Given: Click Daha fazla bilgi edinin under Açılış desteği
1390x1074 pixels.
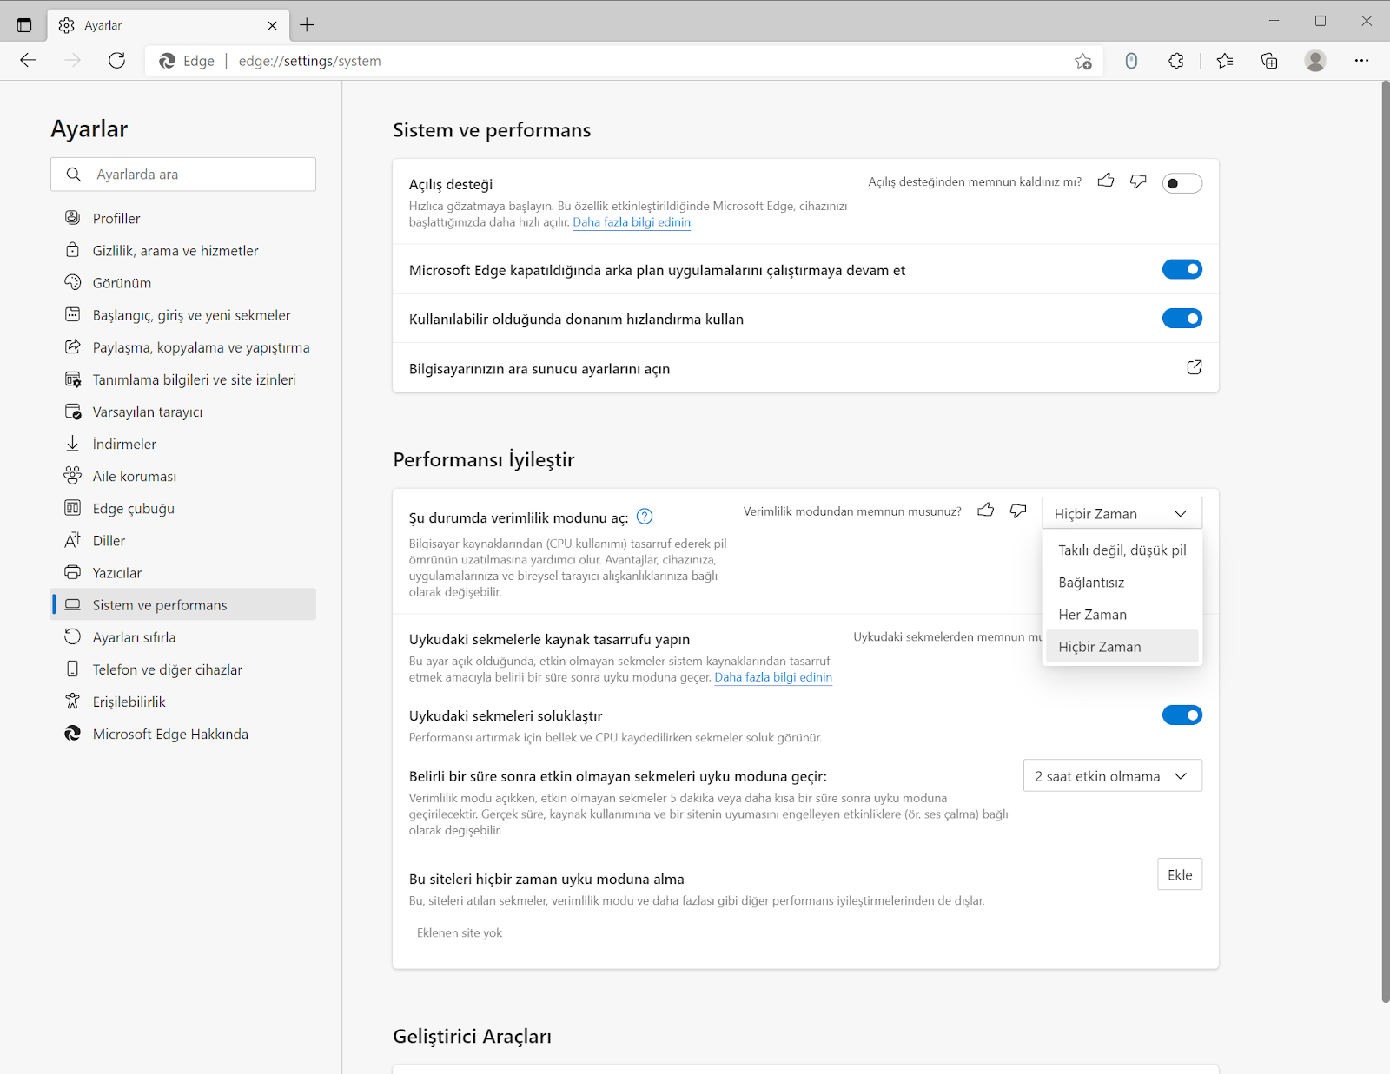Looking at the screenshot, I should [632, 222].
